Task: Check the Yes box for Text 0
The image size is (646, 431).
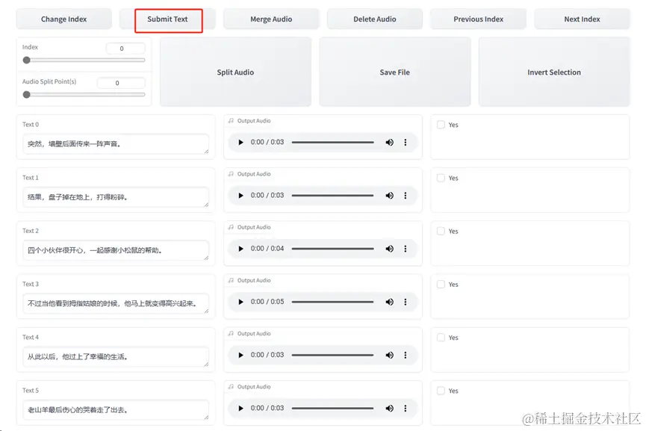Action: pos(441,125)
